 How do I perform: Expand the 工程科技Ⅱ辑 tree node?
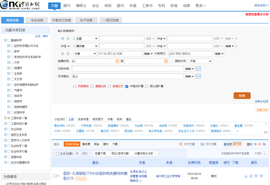click(5, 124)
